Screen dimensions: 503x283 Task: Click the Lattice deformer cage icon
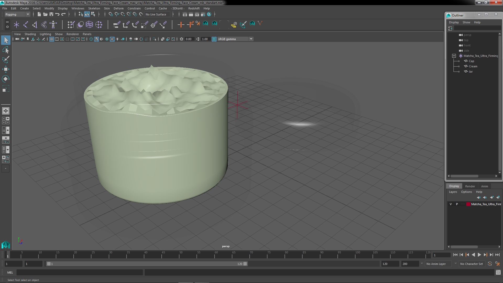point(89,25)
